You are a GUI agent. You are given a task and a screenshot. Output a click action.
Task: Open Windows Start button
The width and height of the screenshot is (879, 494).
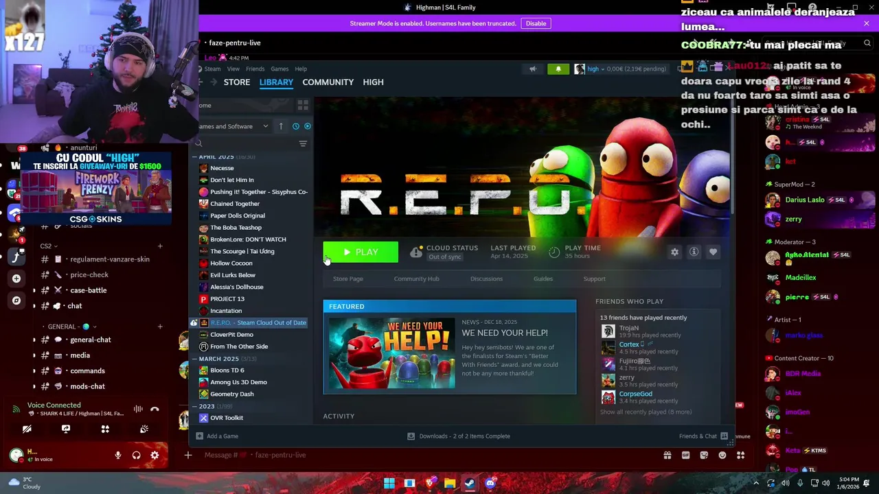389,483
